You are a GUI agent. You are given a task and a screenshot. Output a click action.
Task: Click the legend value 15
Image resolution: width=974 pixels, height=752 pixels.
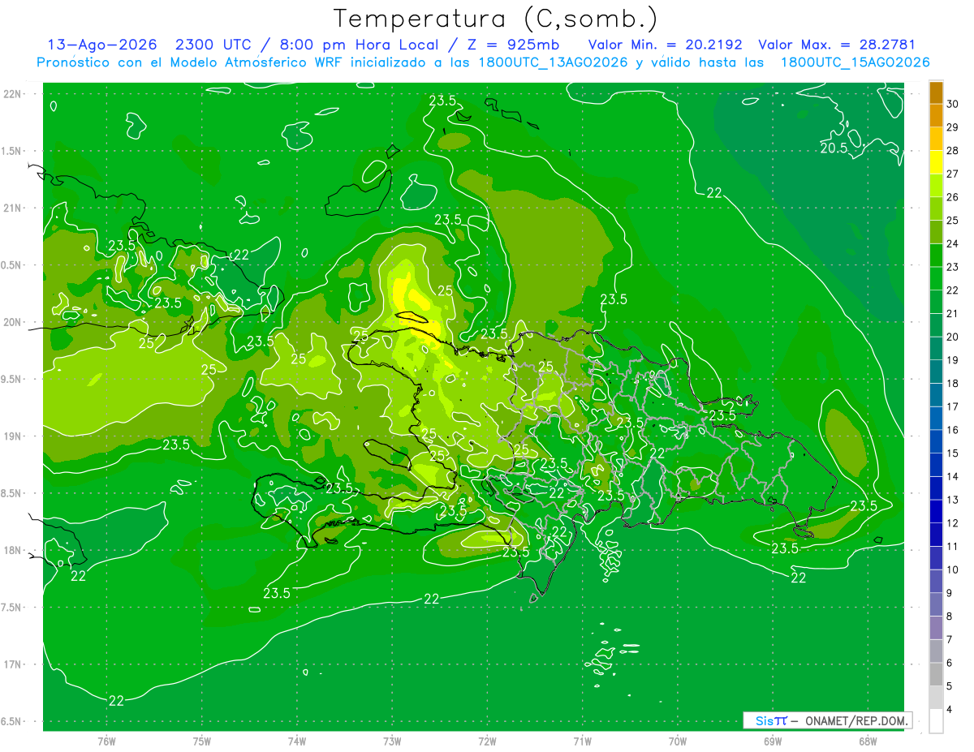[953, 453]
